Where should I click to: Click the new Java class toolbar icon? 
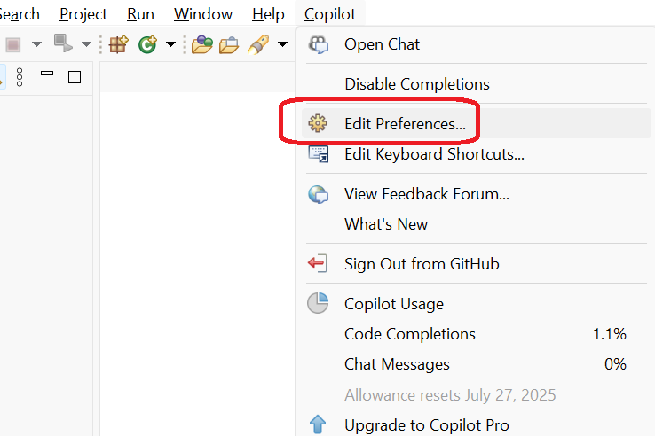tap(148, 44)
